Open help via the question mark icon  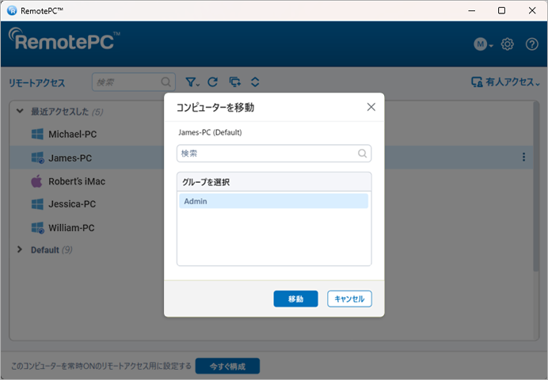click(x=532, y=44)
